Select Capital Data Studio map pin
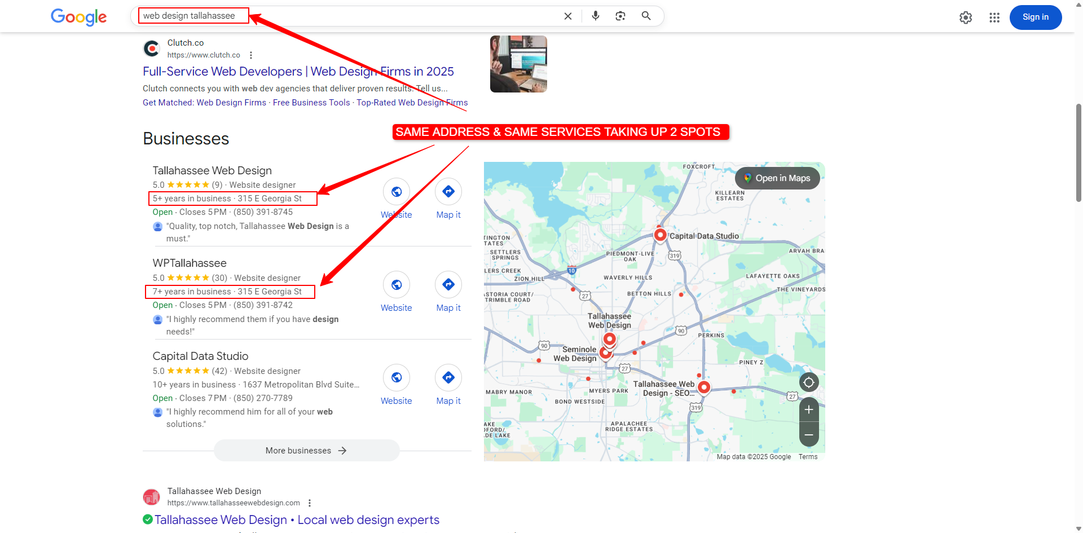1083x533 pixels. 660,235
